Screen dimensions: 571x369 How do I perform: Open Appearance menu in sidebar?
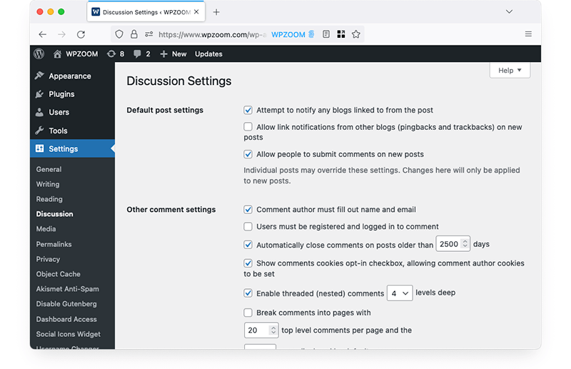coord(70,76)
